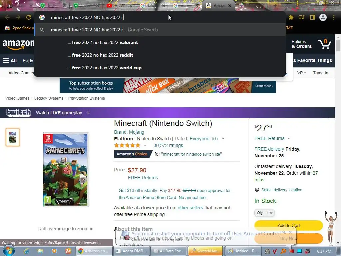Viewport: 341px width, 256px height.
Task: Click the minecraft for nintendo switch lite link
Action: click(x=191, y=154)
